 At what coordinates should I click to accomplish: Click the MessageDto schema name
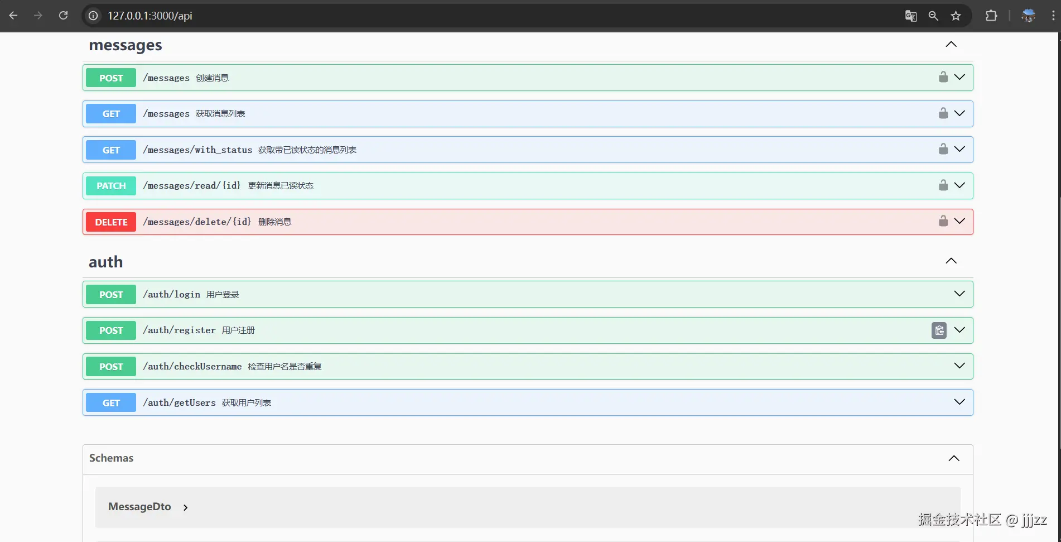click(x=139, y=506)
